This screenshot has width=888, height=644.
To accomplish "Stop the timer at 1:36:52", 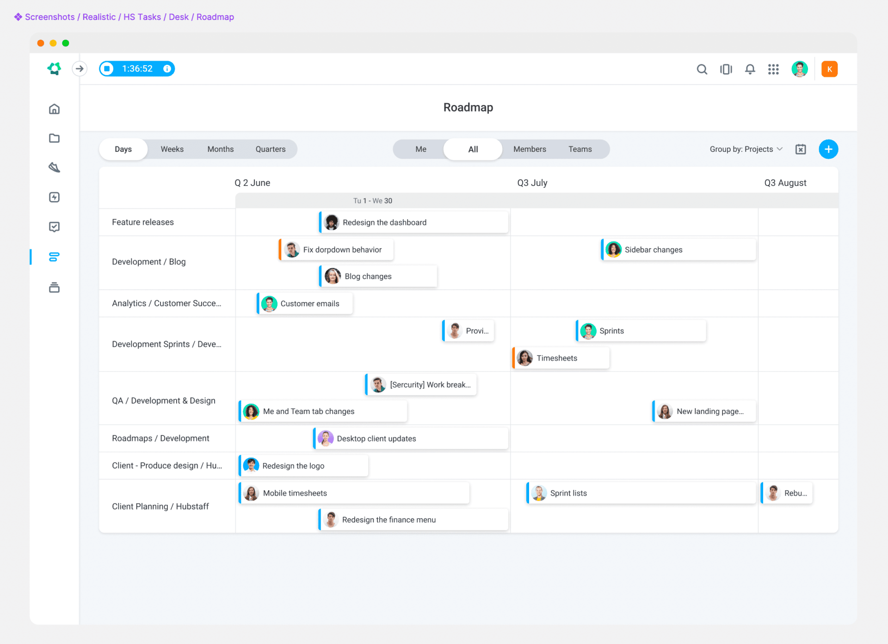I will 107,68.
